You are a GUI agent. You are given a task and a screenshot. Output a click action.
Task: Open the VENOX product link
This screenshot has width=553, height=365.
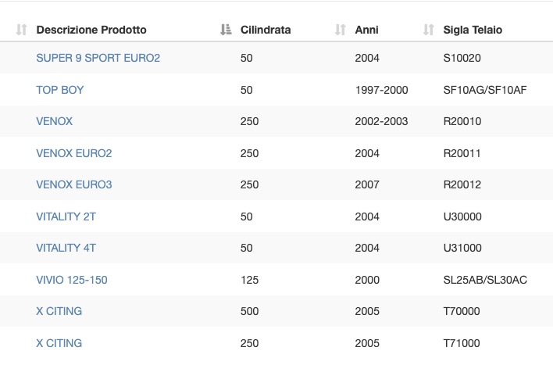point(55,121)
